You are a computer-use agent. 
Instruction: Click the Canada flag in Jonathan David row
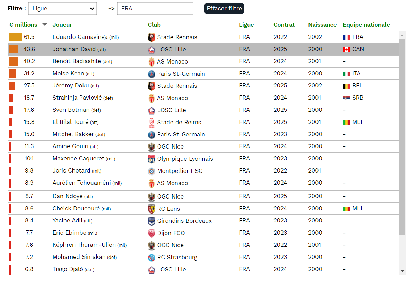[x=346, y=49]
